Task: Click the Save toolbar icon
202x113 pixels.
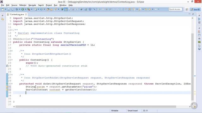Action: tap(9, 9)
